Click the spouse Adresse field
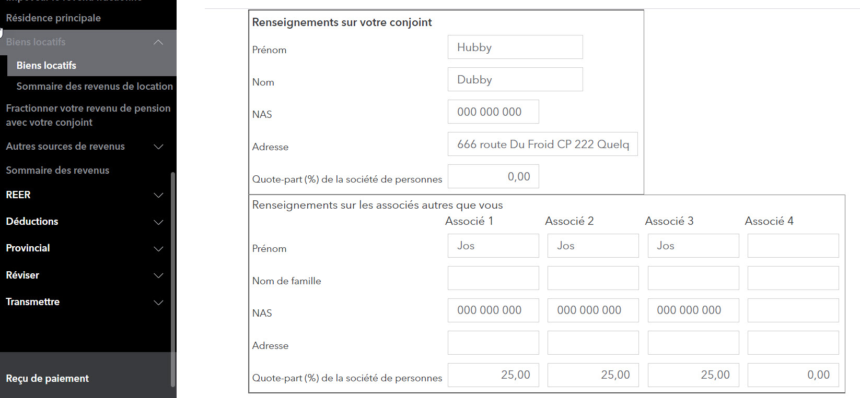Viewport: 860px width, 398px height. (542, 144)
